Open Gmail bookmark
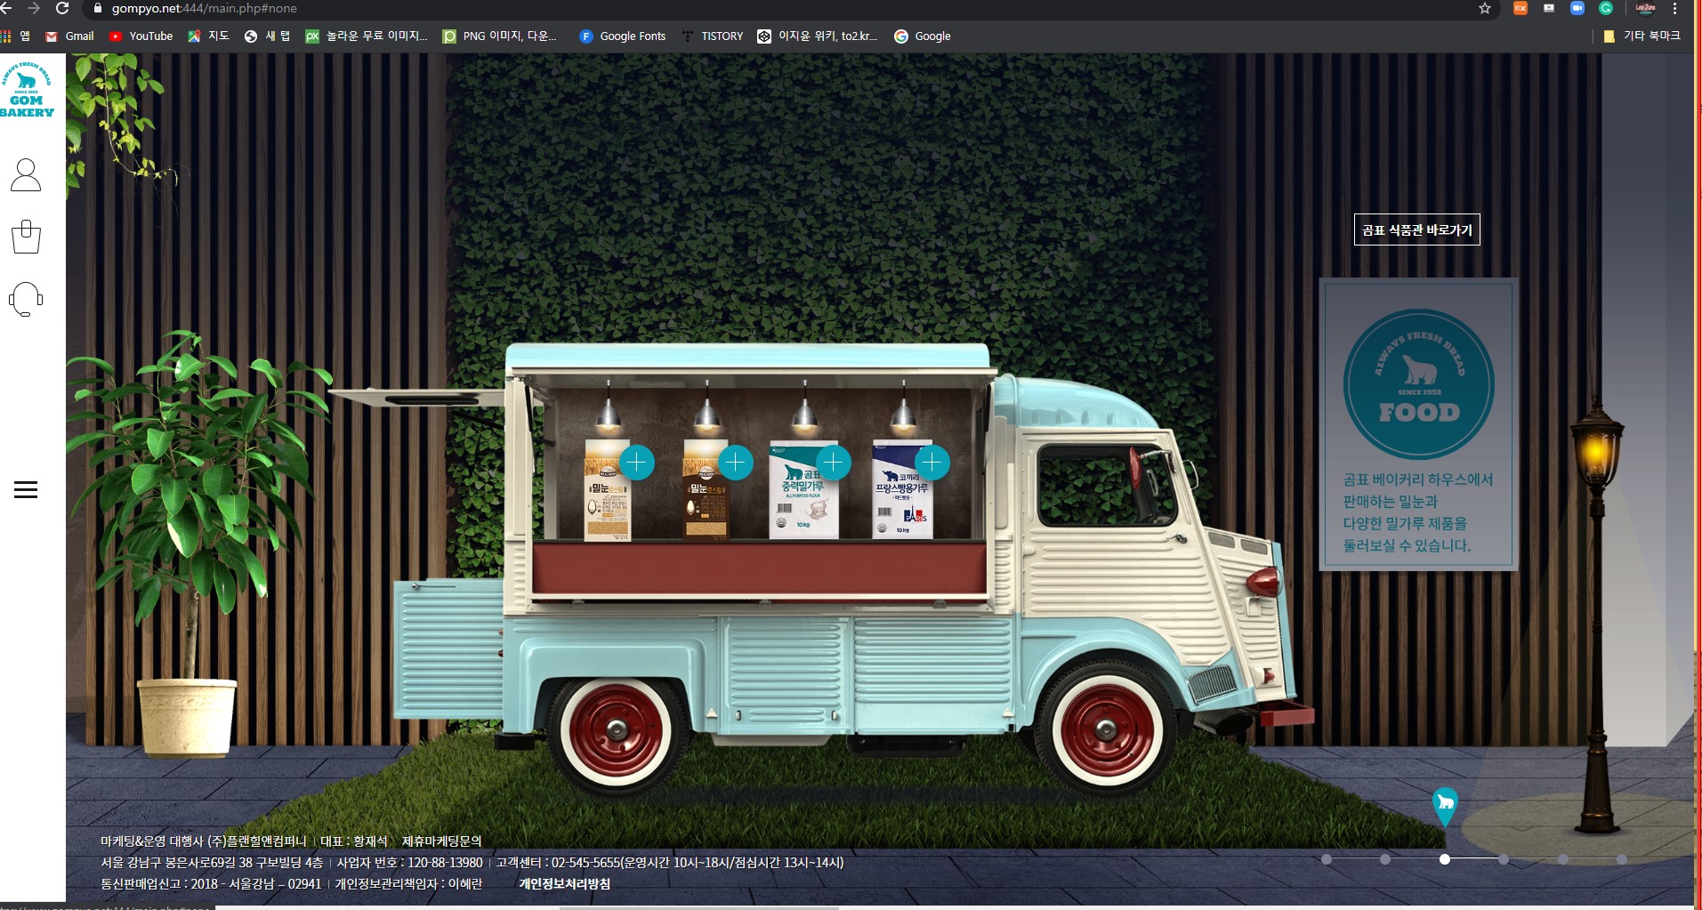Viewport: 1702px width, 910px height. pos(69,36)
